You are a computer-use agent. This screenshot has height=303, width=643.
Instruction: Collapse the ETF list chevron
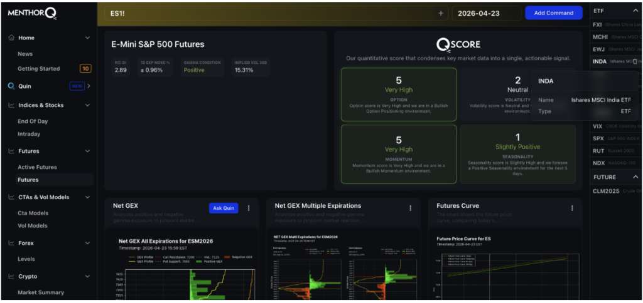(635, 11)
